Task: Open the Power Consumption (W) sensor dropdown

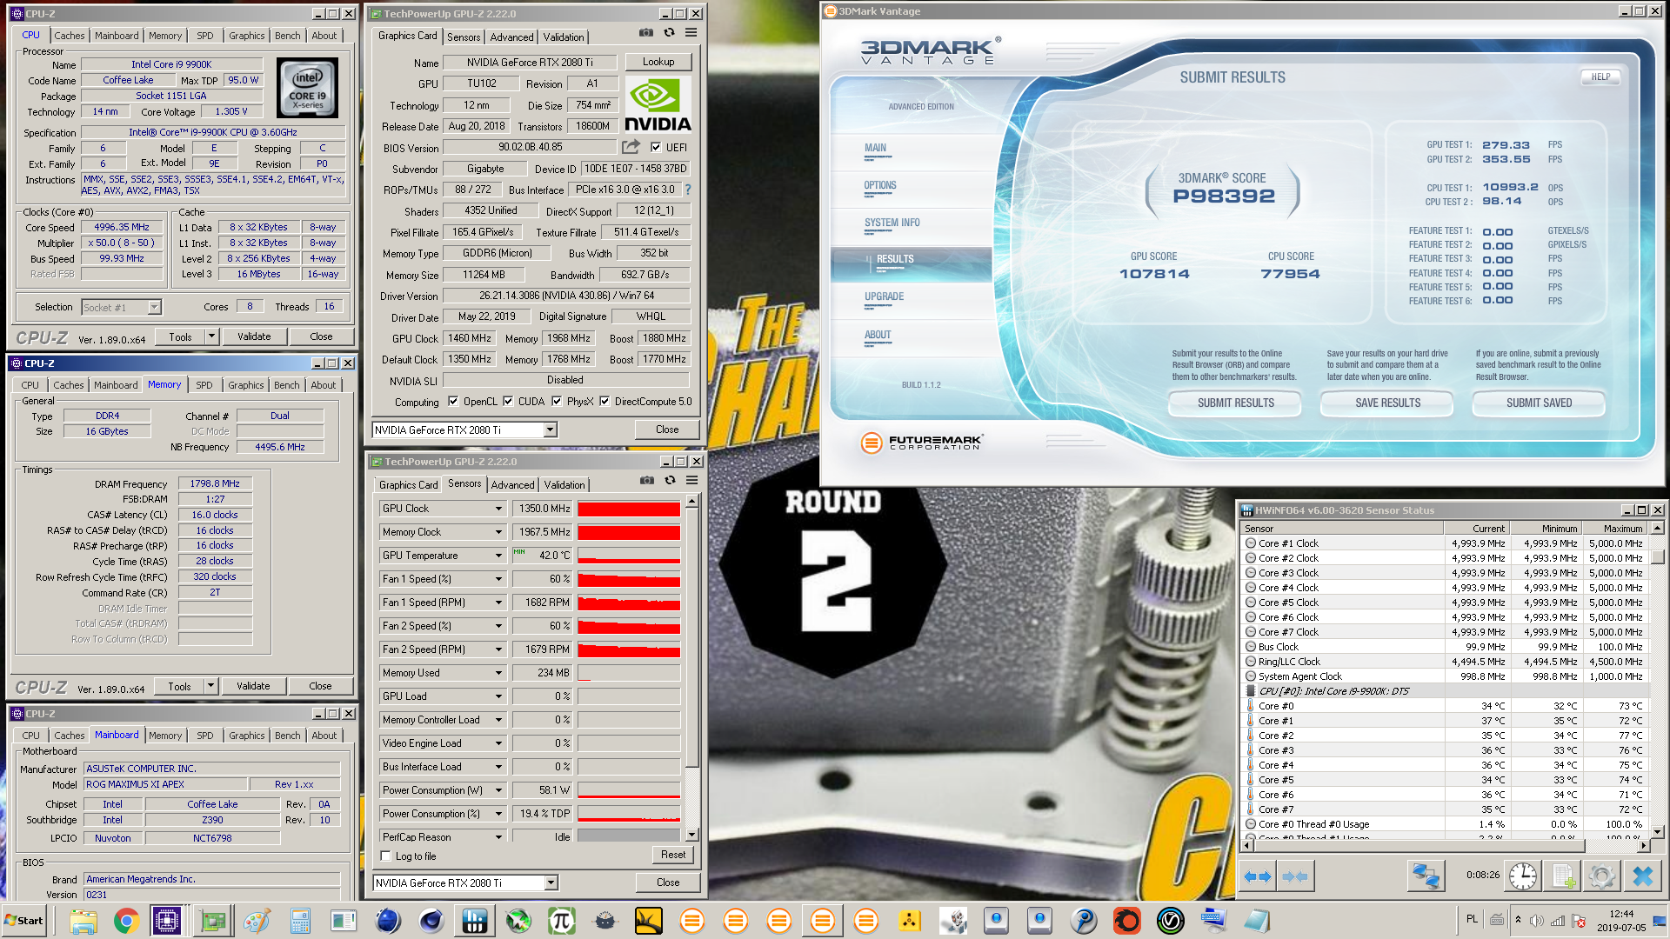Action: 499,790
